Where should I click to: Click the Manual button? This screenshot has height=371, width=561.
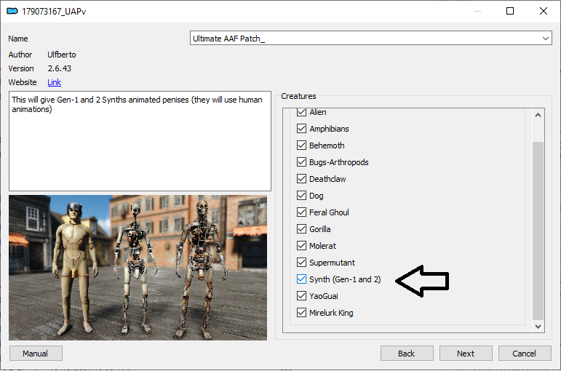(x=36, y=354)
